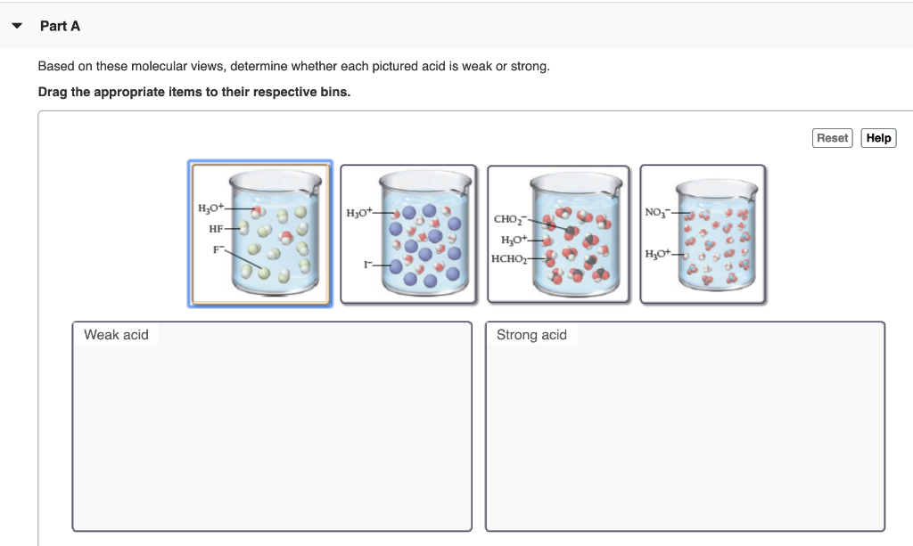This screenshot has height=546, width=913.
Task: Click the Part A header label
Action: pos(59,26)
